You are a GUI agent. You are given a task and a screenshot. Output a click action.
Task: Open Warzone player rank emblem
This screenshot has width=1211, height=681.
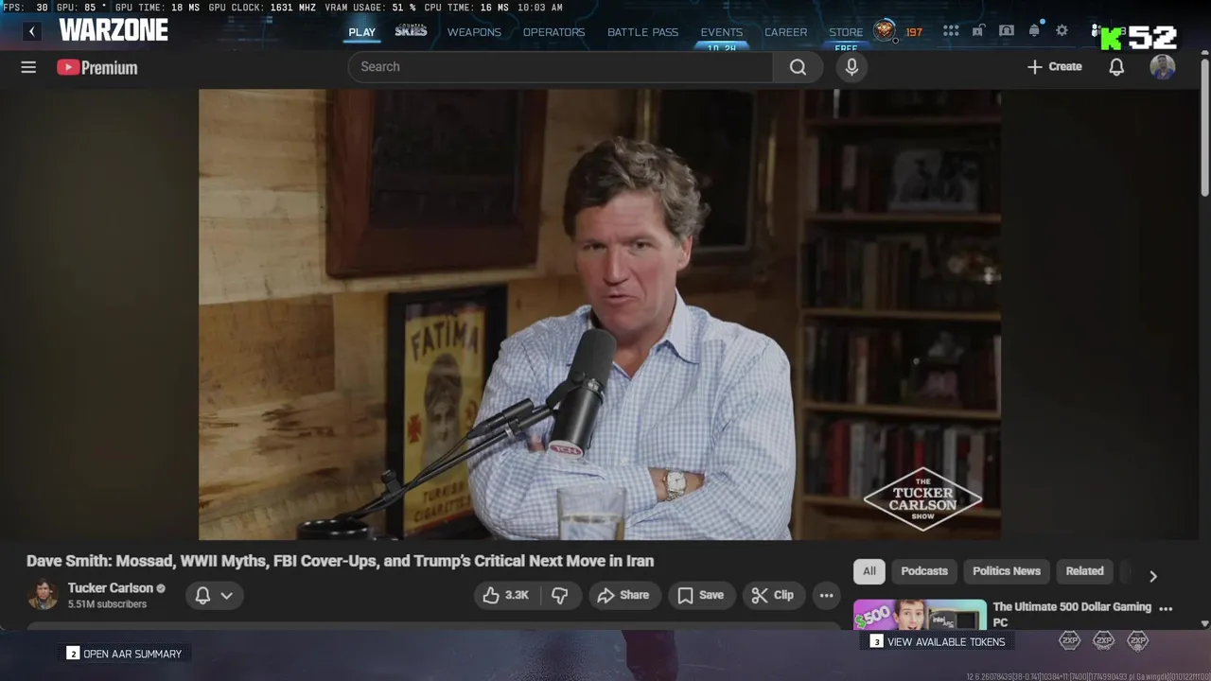(885, 31)
